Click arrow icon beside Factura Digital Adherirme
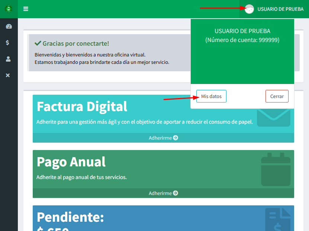This screenshot has height=231, width=309. pos(176,138)
